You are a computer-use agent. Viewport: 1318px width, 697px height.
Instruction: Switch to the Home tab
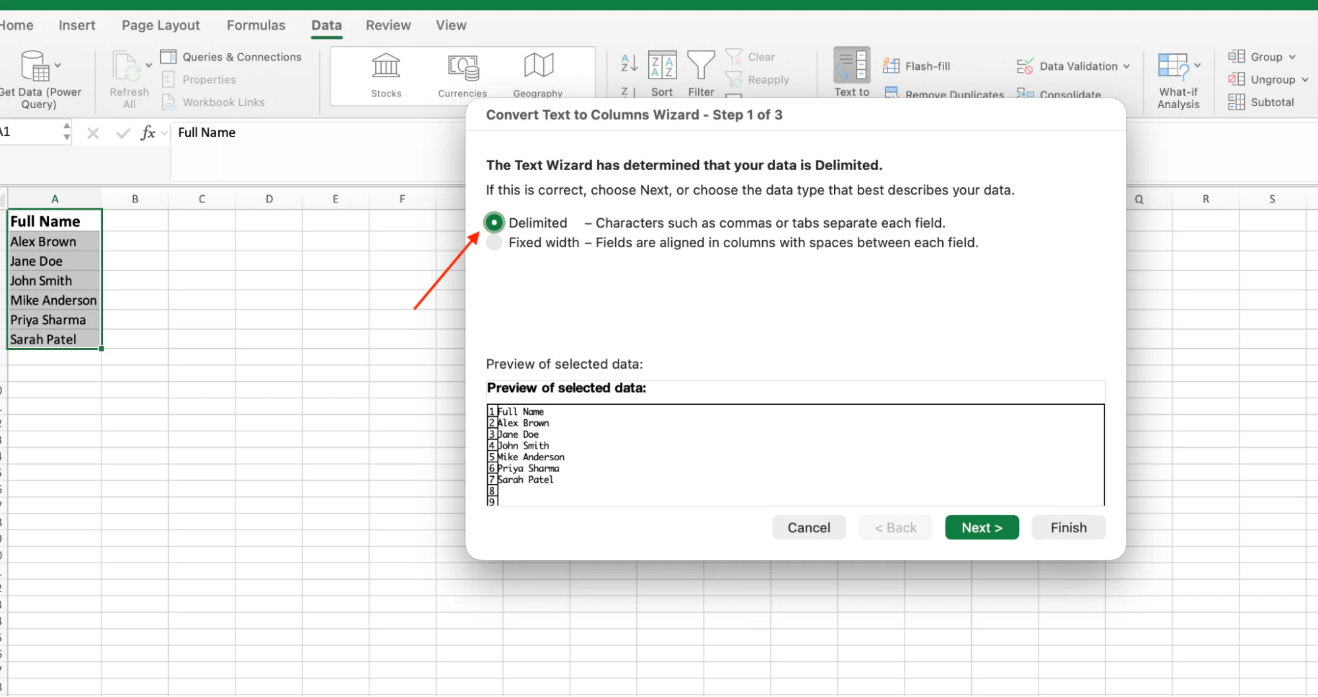[17, 25]
